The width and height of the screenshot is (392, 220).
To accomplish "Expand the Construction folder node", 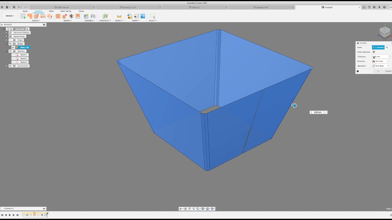I will coord(6,66).
